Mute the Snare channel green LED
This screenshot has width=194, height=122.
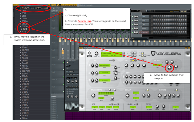pyautogui.click(x=133, y=28)
